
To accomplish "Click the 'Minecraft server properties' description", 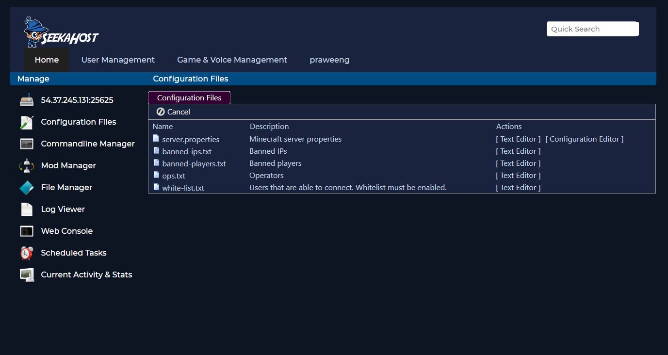I will tap(295, 139).
